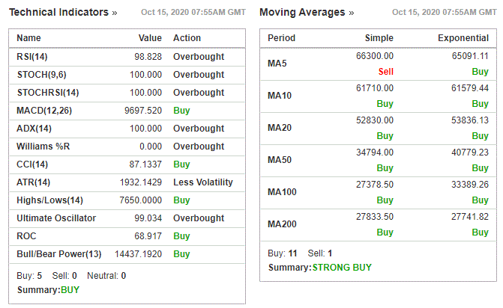The height and width of the screenshot is (308, 503).
Task: Click the Buy action in MACD row
Action: [x=181, y=111]
